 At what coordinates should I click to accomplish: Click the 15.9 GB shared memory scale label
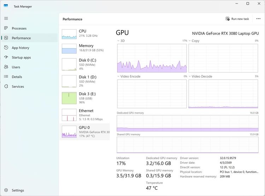[254, 134]
